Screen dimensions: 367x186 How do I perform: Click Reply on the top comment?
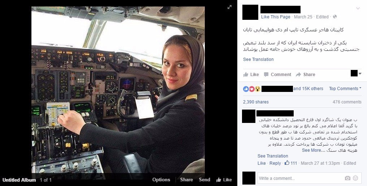275,163
